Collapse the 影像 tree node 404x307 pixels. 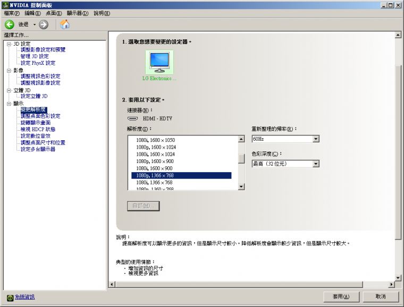(9, 71)
